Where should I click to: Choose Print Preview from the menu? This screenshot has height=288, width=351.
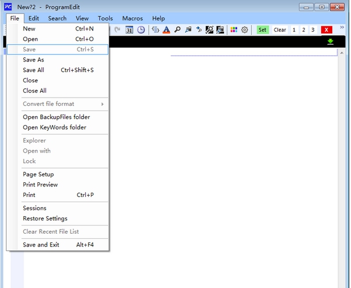pyautogui.click(x=58, y=185)
